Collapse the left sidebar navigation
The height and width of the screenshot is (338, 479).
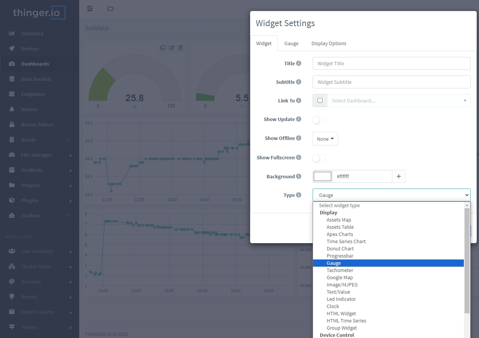tap(89, 8)
